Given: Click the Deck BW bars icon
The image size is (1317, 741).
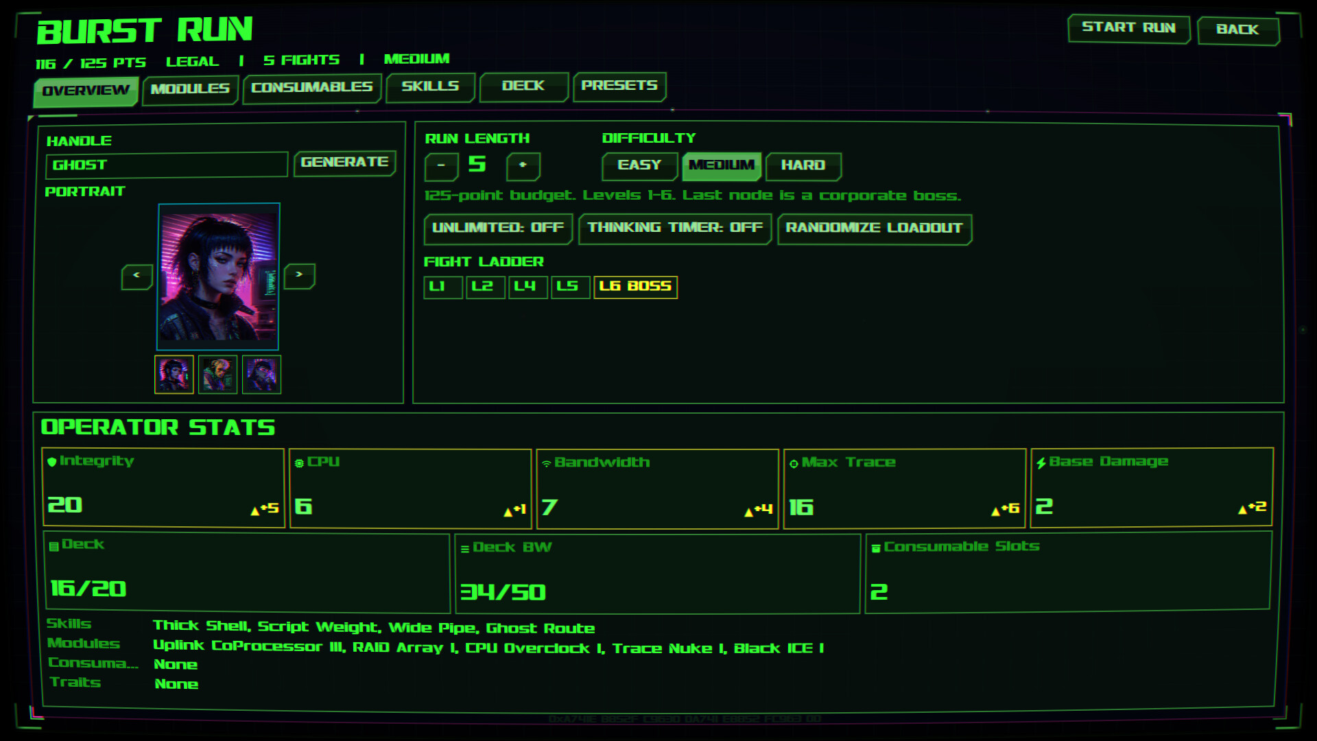Looking at the screenshot, I should coord(465,549).
